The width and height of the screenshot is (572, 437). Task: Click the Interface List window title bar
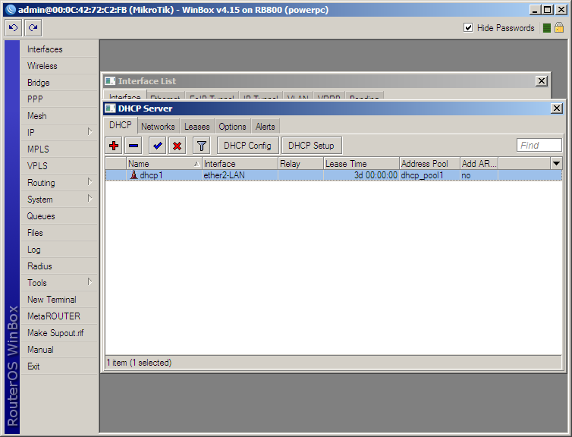[x=325, y=81]
